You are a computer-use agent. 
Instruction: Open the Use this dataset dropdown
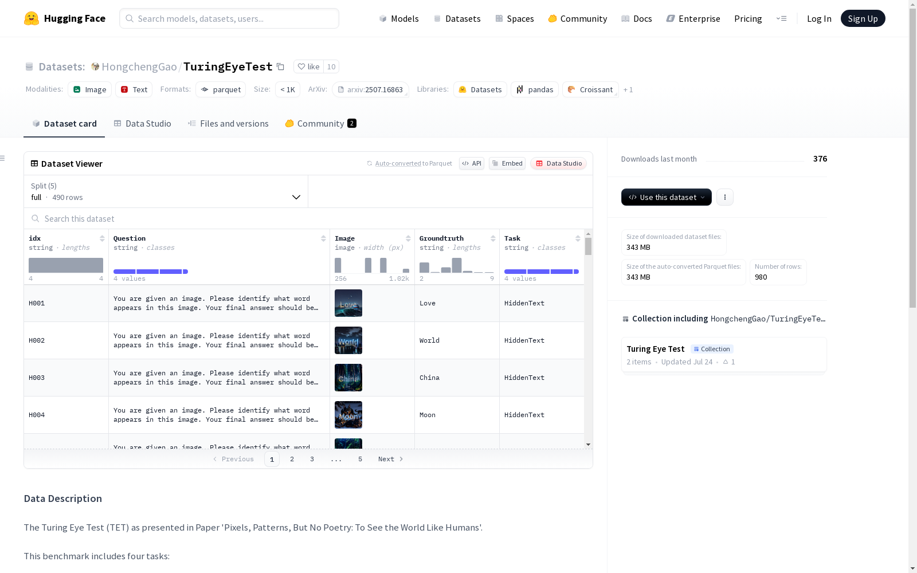coord(667,197)
